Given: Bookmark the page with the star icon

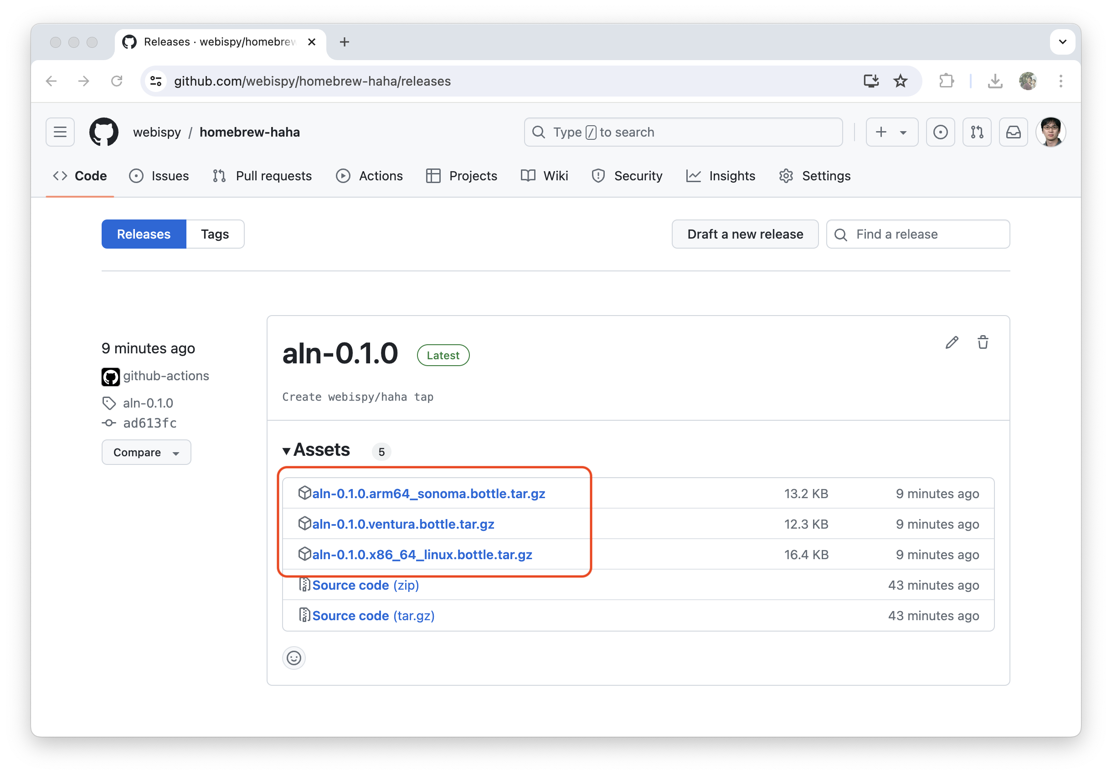Looking at the screenshot, I should click(x=900, y=81).
